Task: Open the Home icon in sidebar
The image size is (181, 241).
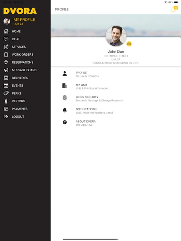Action: pos(6,31)
